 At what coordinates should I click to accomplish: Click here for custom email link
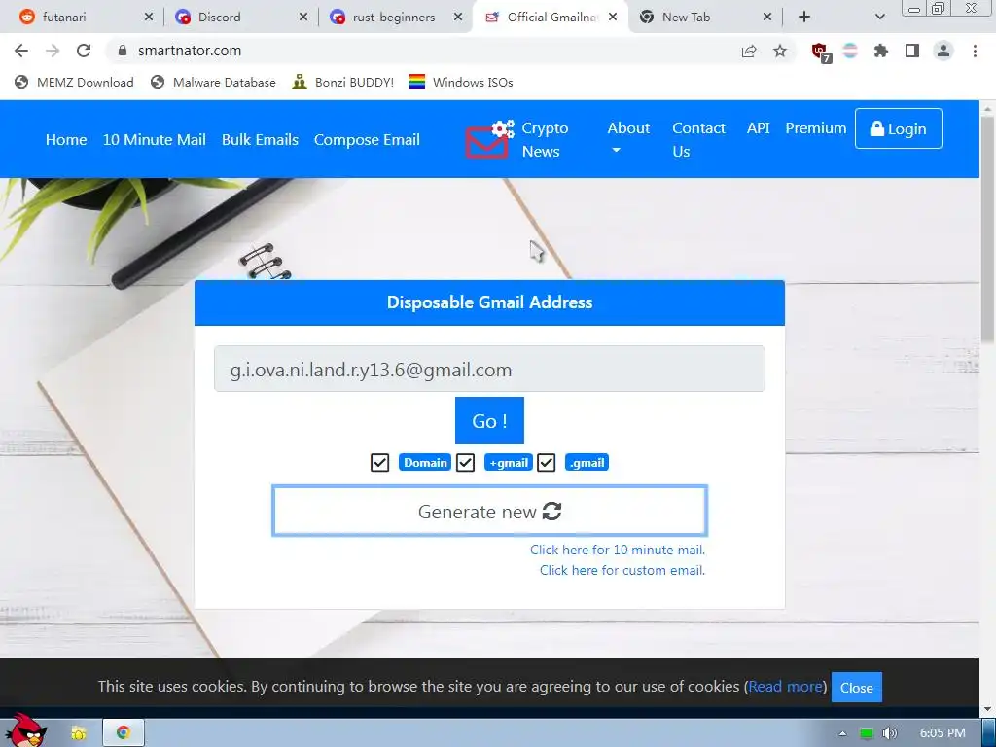pyautogui.click(x=622, y=570)
